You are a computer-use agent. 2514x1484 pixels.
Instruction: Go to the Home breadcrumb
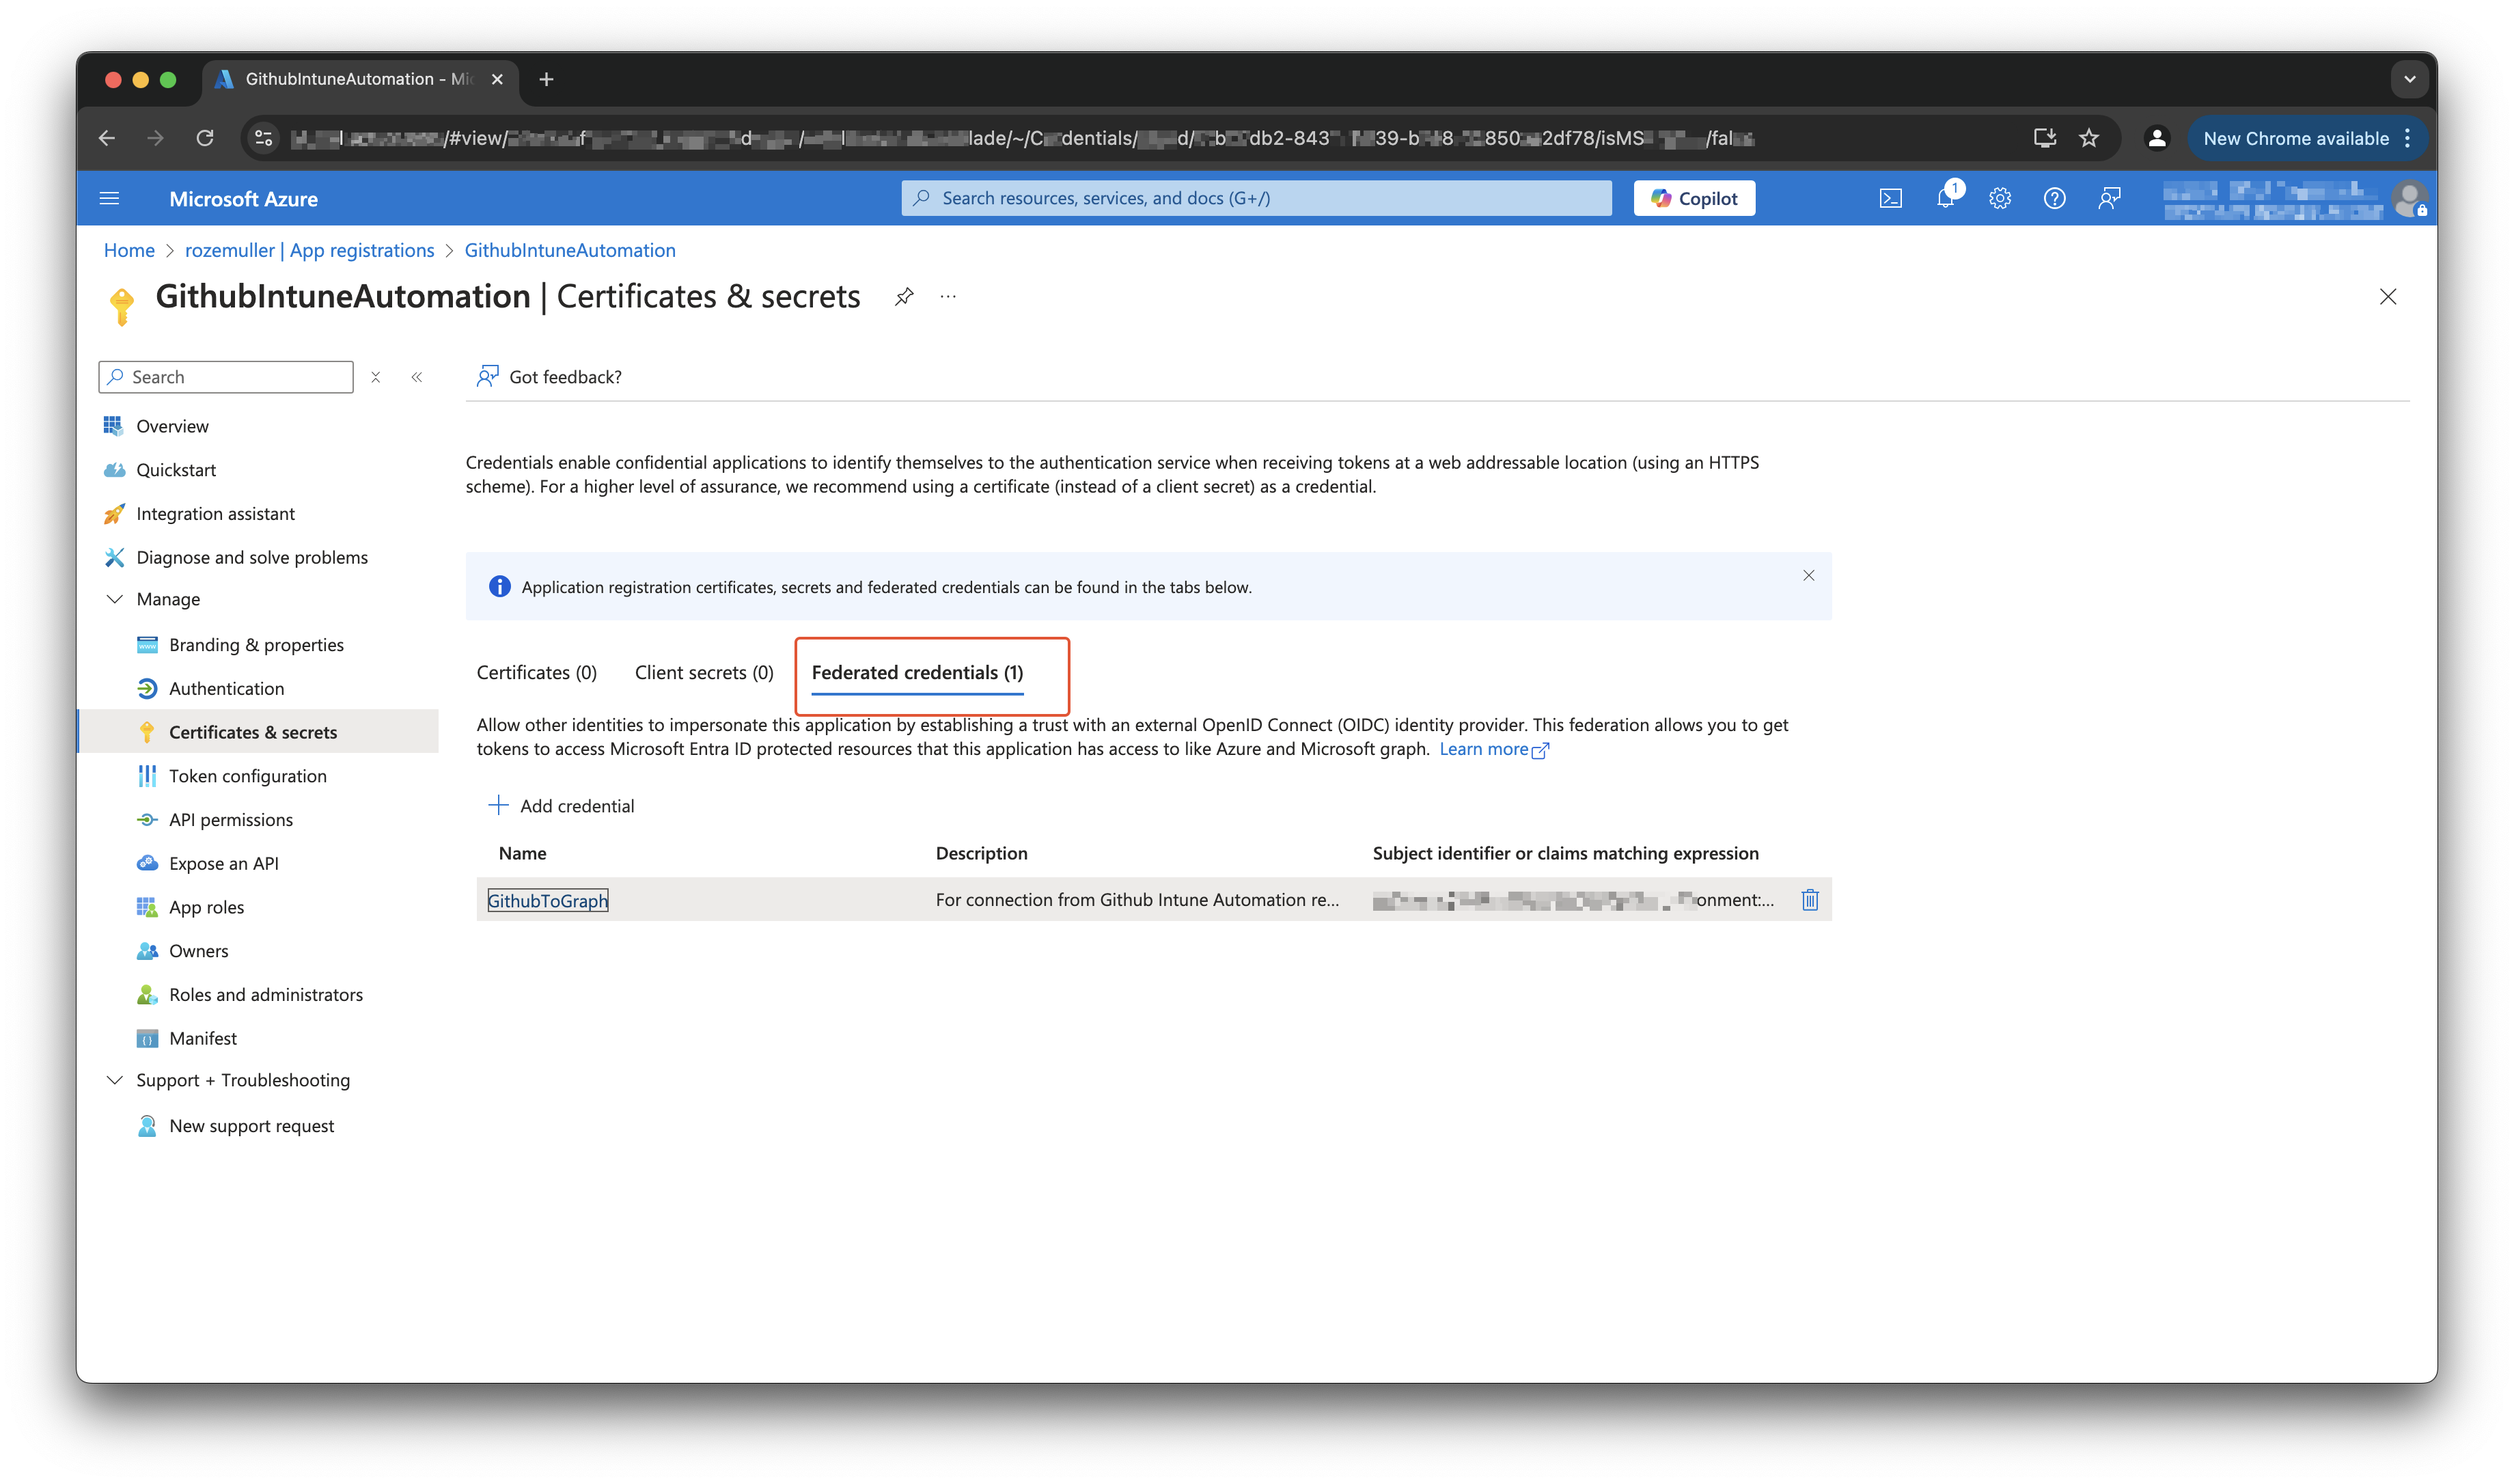129,250
